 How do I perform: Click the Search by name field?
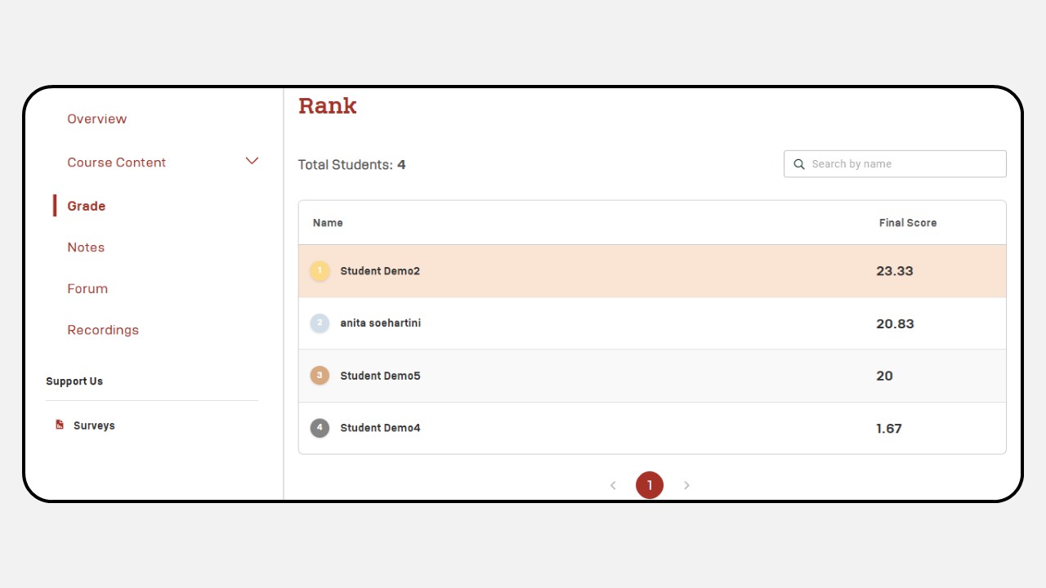pyautogui.click(x=895, y=164)
